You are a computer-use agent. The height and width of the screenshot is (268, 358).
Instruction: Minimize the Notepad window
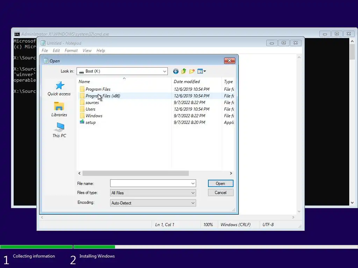272,43
